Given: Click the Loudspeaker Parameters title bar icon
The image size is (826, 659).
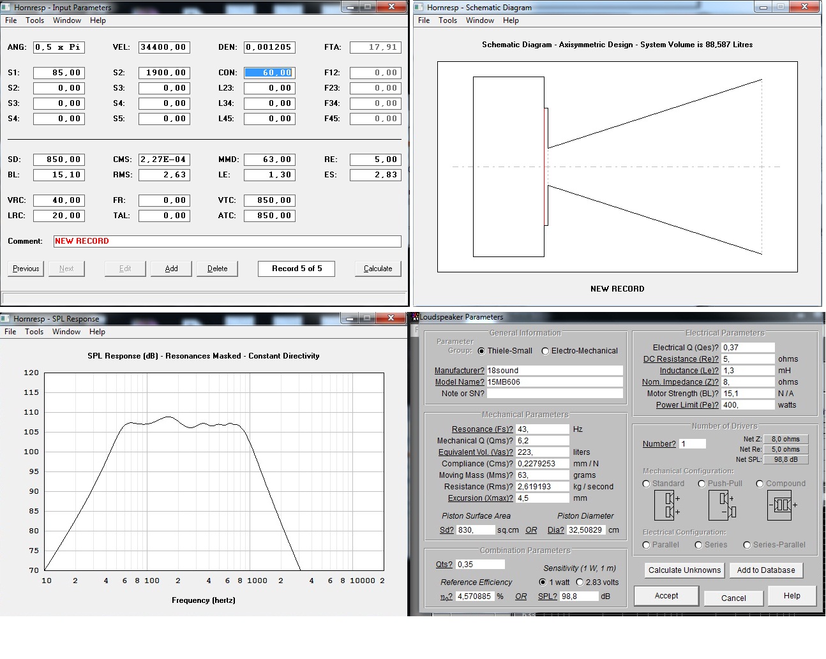Looking at the screenshot, I should click(415, 317).
